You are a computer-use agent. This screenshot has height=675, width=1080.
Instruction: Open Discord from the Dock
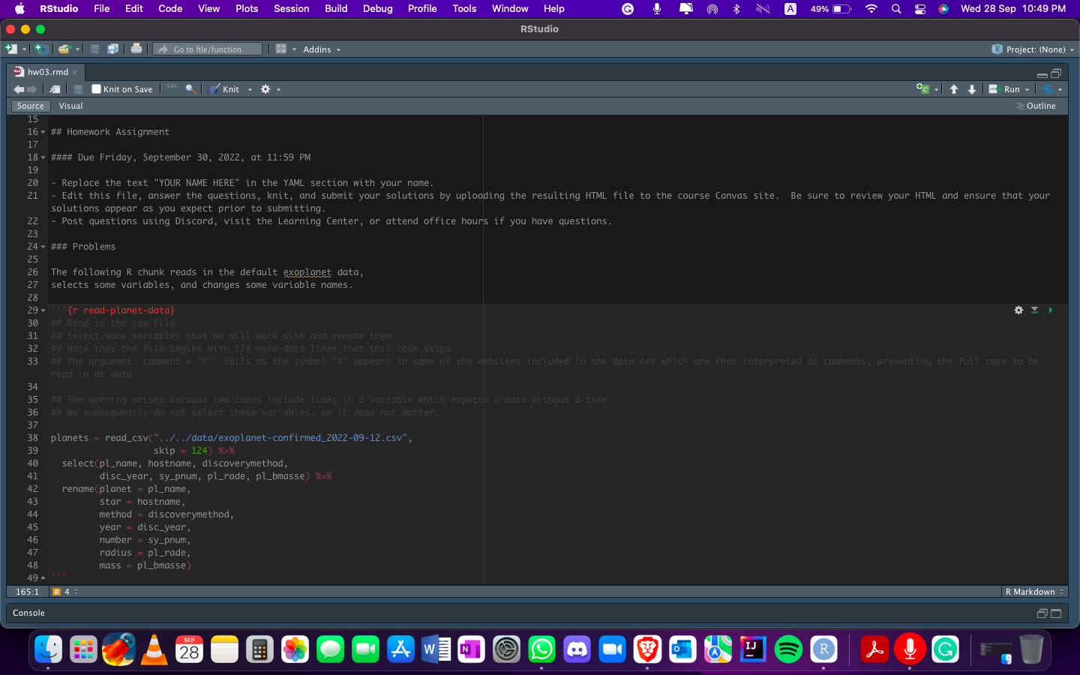[x=577, y=649]
